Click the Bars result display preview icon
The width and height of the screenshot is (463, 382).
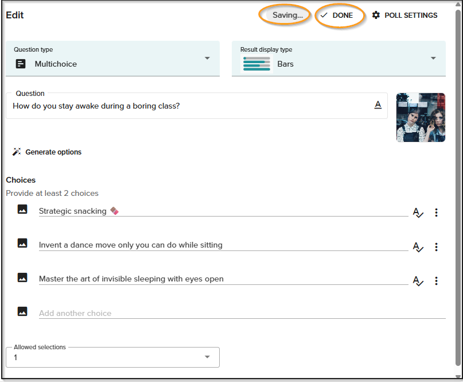256,64
